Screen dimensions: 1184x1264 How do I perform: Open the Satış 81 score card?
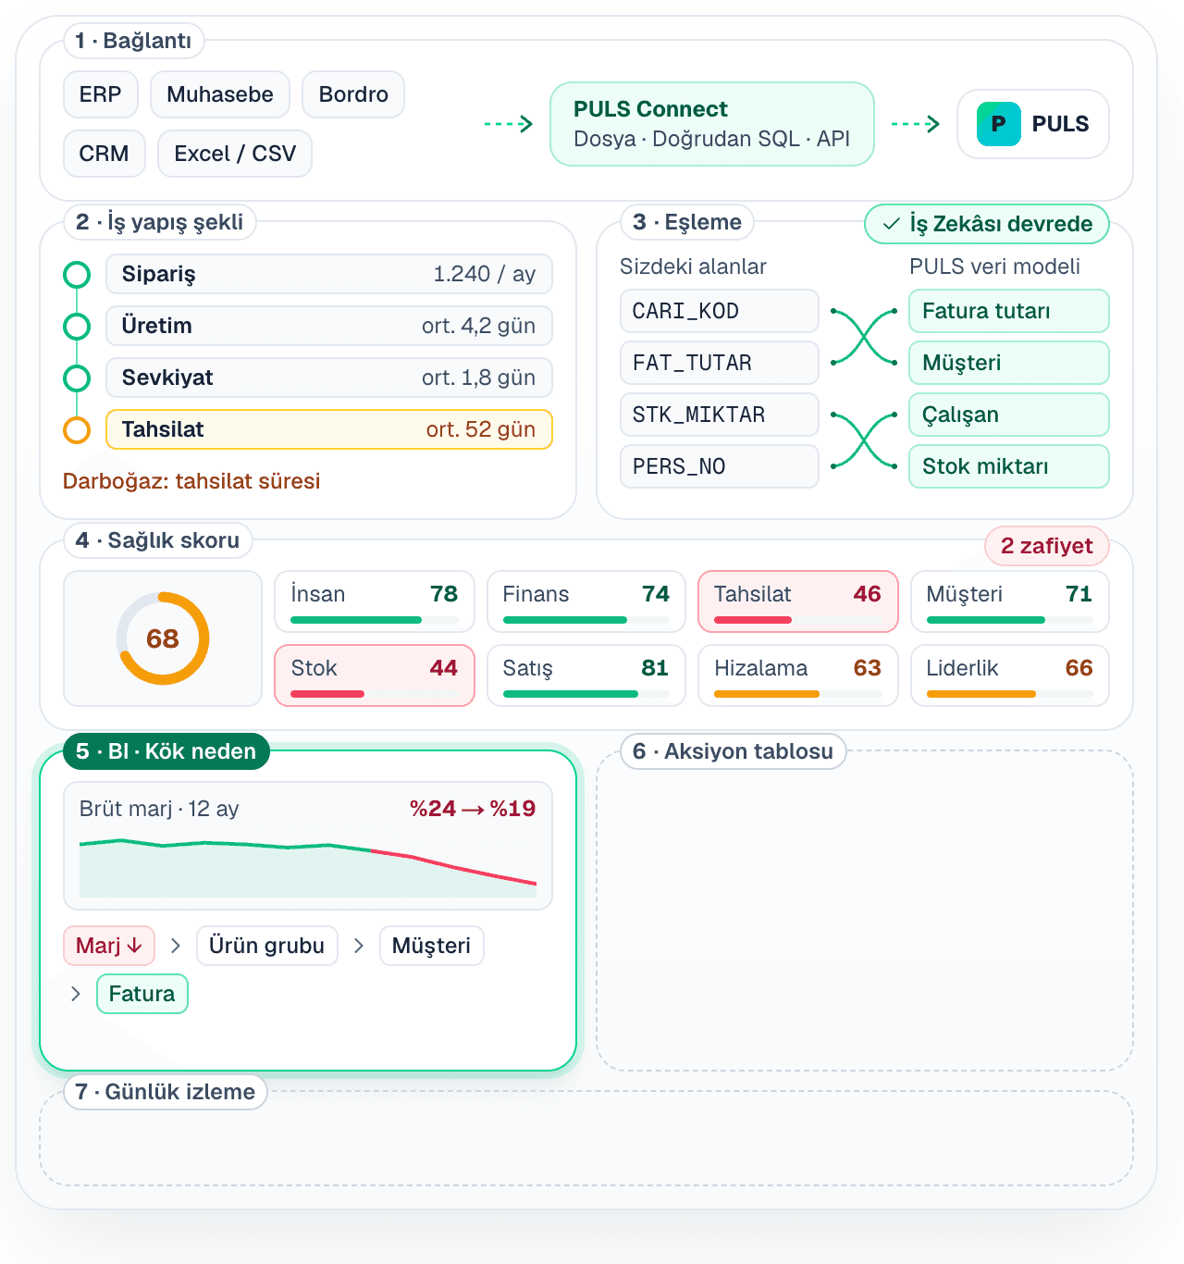[586, 675]
